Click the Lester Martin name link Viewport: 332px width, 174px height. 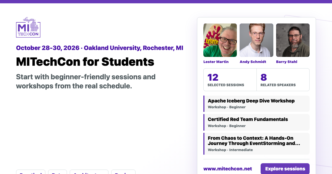[216, 62]
